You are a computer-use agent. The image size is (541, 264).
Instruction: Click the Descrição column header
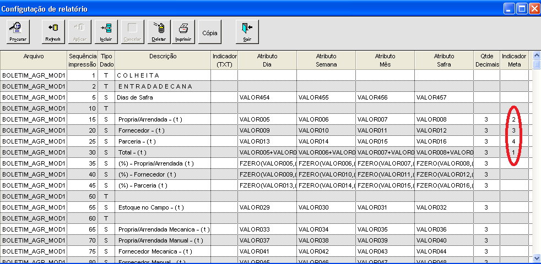(163, 61)
